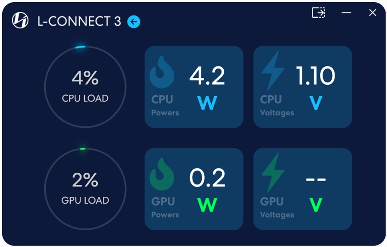387x247 pixels.
Task: Click the L-Connect 3 logo icon
Action: [20, 21]
